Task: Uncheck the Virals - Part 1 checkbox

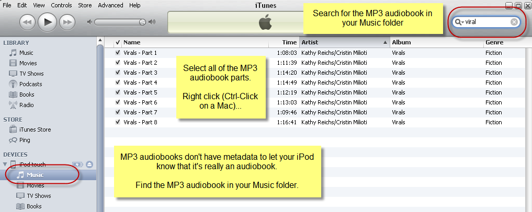Action: 118,53
